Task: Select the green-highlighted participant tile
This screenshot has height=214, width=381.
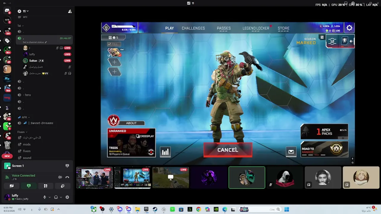Action: click(x=247, y=177)
